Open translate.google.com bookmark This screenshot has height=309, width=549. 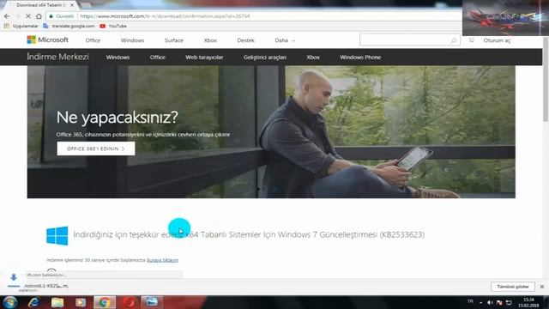[69, 26]
